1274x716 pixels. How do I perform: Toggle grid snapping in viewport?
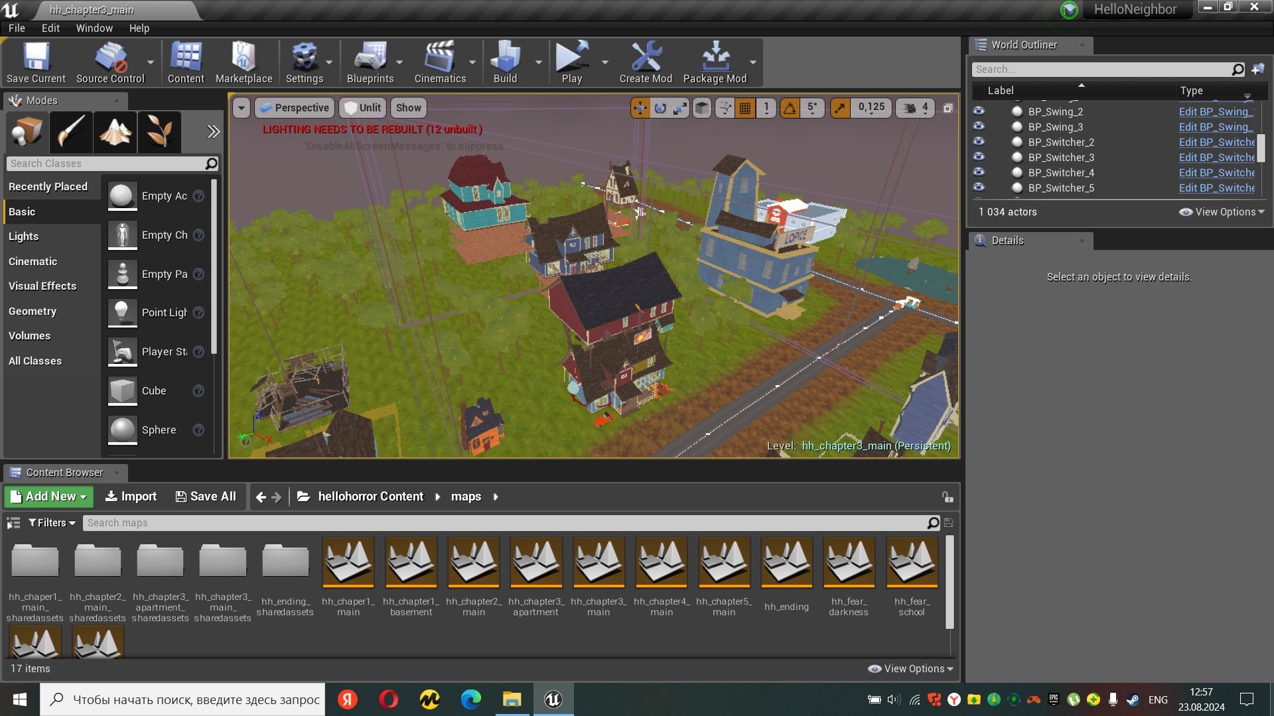(745, 108)
